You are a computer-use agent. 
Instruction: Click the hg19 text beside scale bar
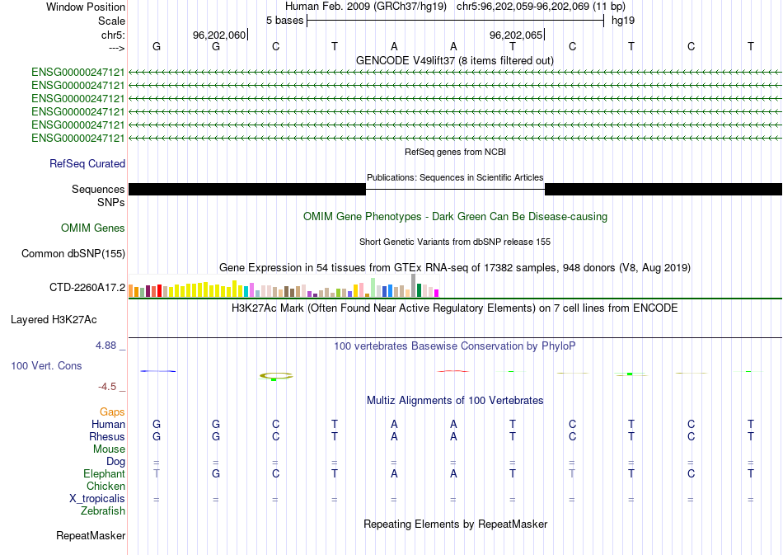623,21
